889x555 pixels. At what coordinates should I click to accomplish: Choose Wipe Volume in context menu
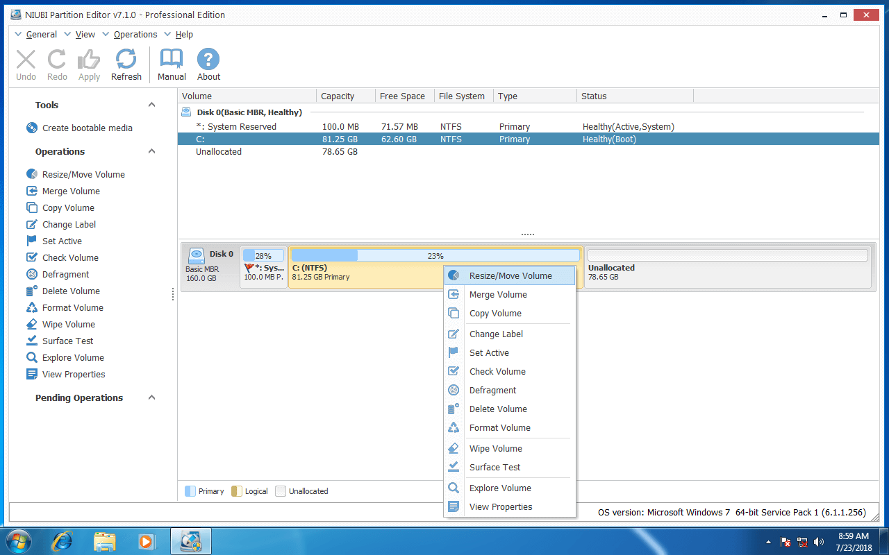510,448
